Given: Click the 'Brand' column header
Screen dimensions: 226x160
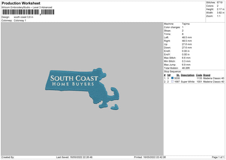Looking at the screenshot, I should click(207, 75).
